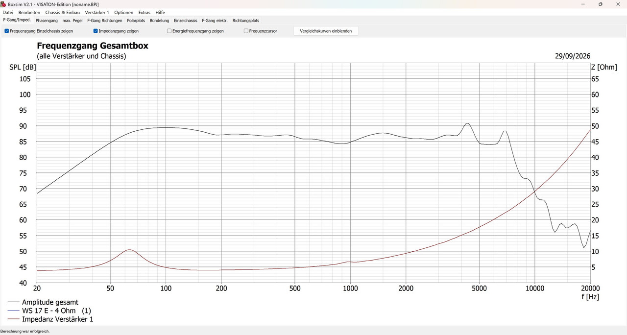Click the Amplitude gesamt legend entry
The height and width of the screenshot is (335, 627).
tap(50, 302)
